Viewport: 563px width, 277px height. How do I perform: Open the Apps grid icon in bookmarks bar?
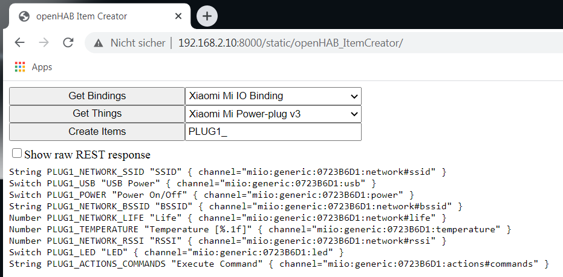(20, 67)
